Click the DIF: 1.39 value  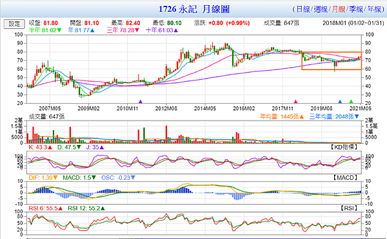click(x=43, y=178)
